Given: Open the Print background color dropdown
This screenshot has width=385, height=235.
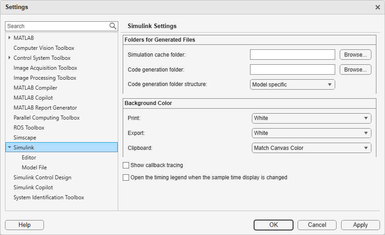Looking at the screenshot, I should tap(311, 118).
